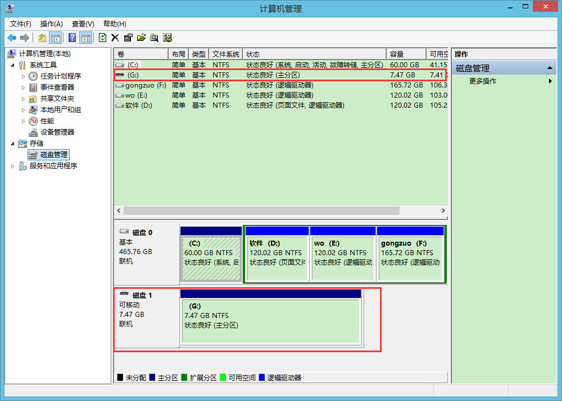The image size is (562, 401).
Task: Toggle the action pane show/hide button
Action: click(x=85, y=38)
